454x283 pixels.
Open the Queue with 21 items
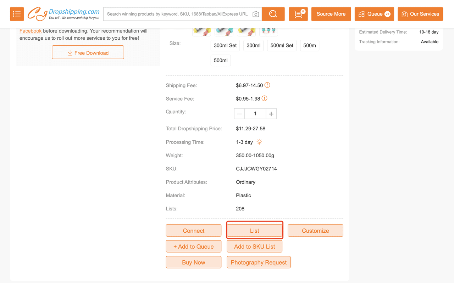[x=374, y=14]
